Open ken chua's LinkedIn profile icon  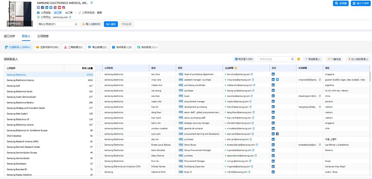(x=273, y=74)
